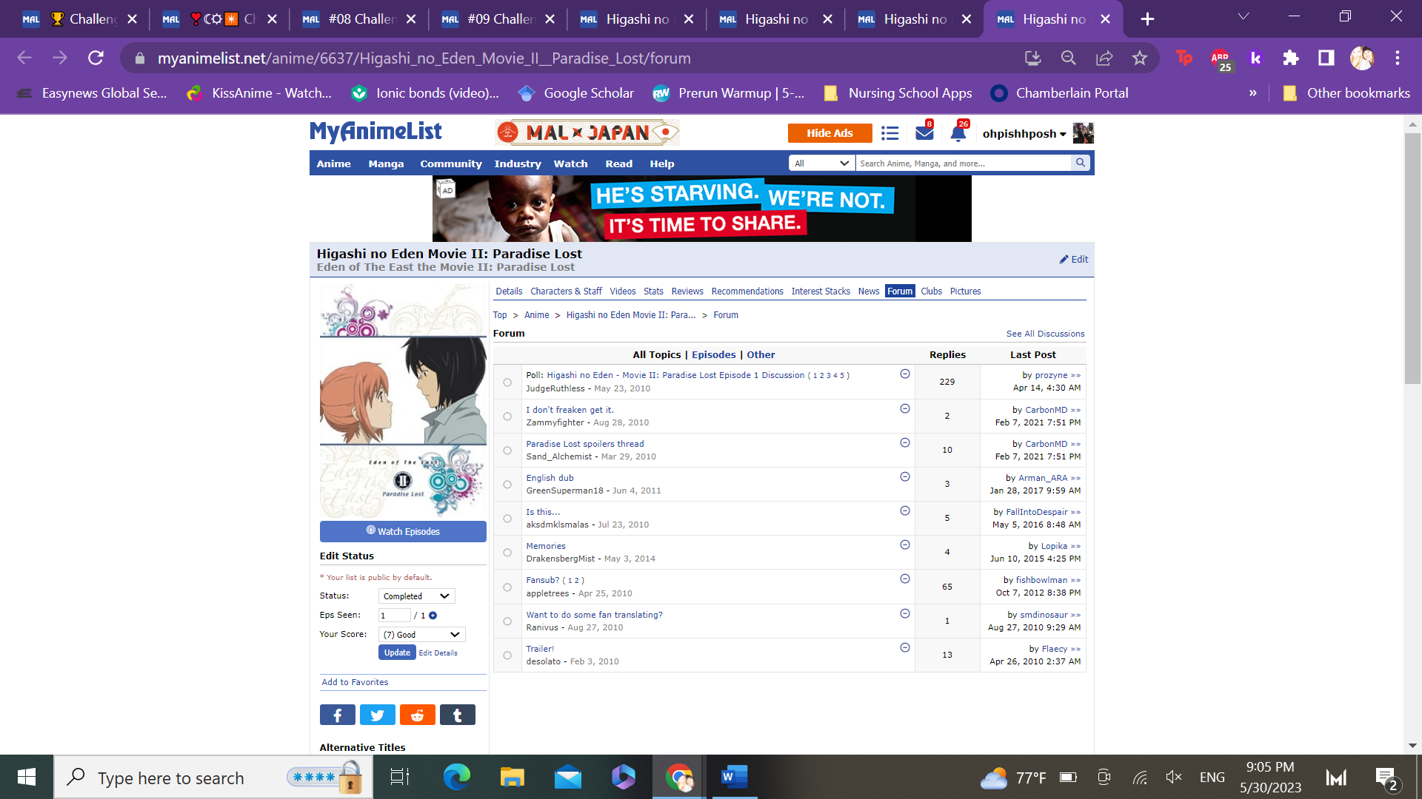Viewport: 1422px width, 799px height.
Task: Open the MyAnimeList list menu icon
Action: [x=890, y=133]
